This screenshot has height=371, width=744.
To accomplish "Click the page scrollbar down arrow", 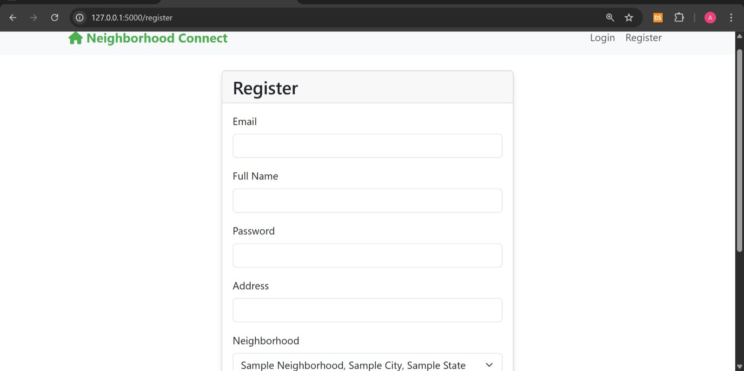I will click(739, 366).
